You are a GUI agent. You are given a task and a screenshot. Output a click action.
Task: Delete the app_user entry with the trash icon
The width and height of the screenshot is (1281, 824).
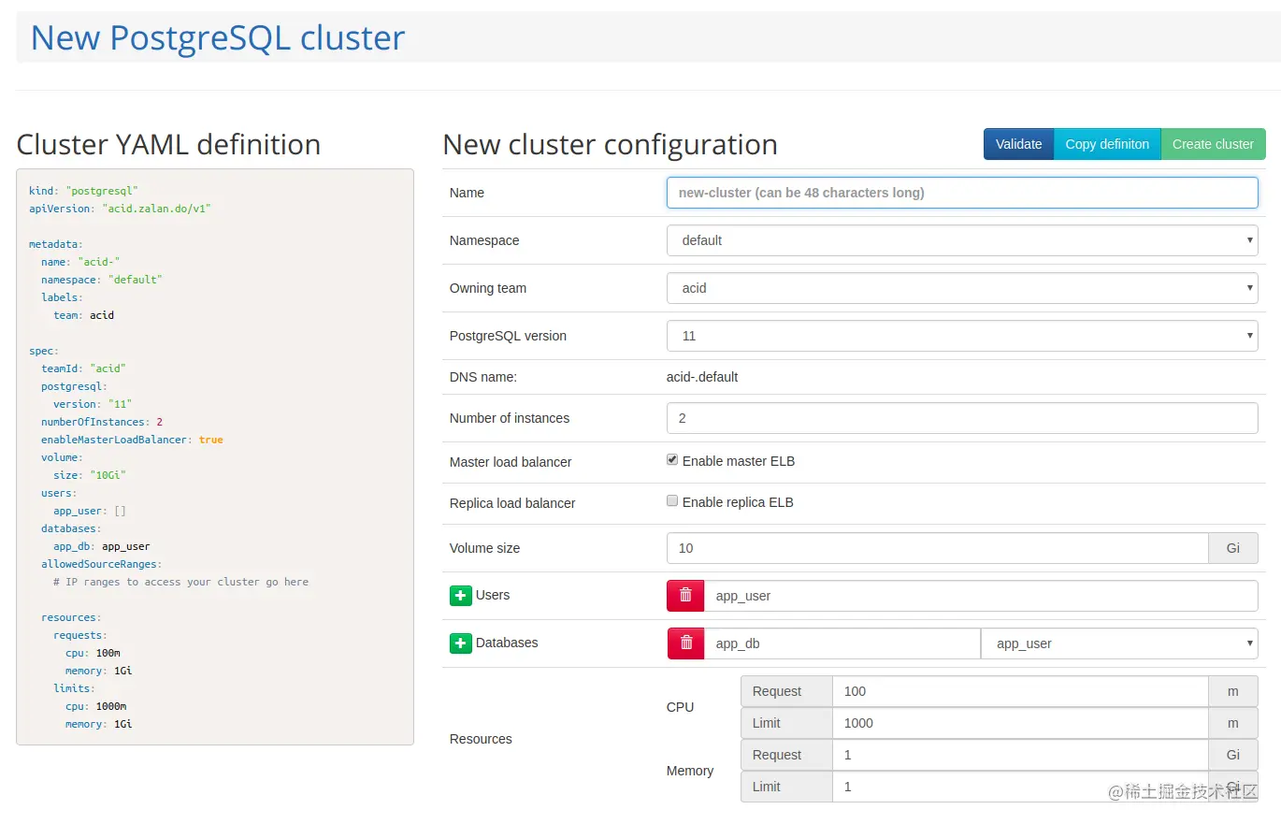pyautogui.click(x=684, y=595)
